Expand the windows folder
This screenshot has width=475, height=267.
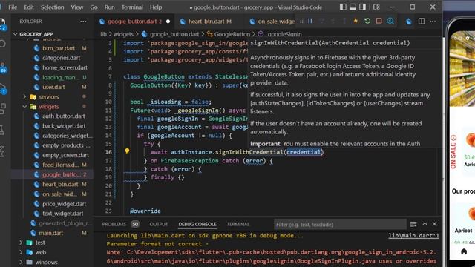click(x=46, y=262)
